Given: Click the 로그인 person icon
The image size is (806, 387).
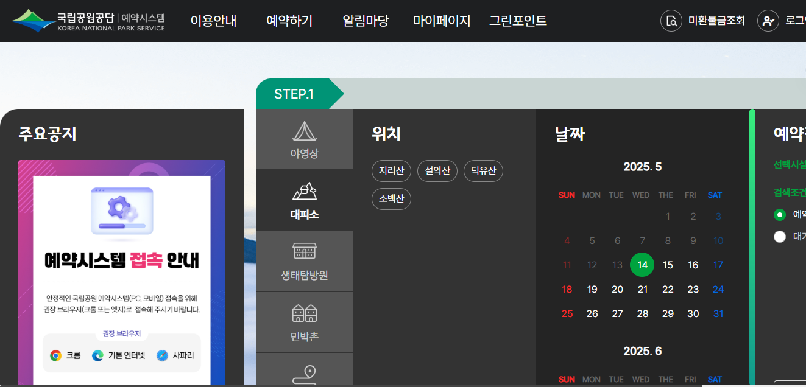Looking at the screenshot, I should [x=768, y=20].
